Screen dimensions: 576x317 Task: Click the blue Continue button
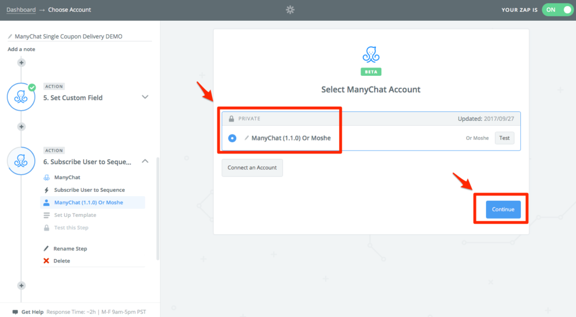503,210
